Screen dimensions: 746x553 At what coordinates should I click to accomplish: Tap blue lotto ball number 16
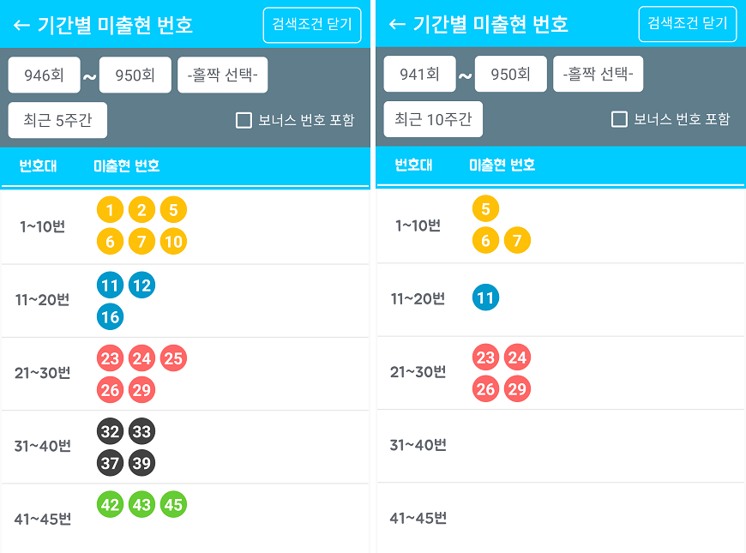click(110, 317)
